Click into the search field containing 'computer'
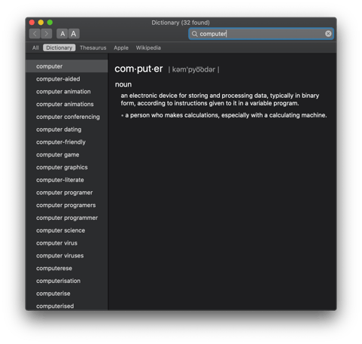The image size is (362, 344). (261, 34)
